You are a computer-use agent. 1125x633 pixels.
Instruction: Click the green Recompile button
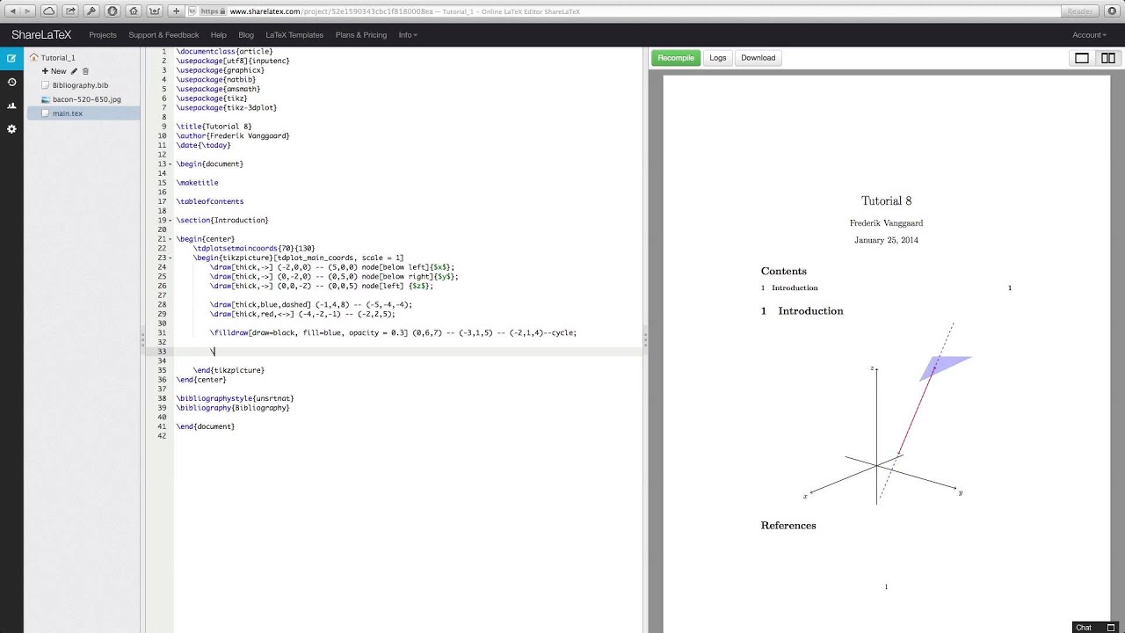coord(676,58)
